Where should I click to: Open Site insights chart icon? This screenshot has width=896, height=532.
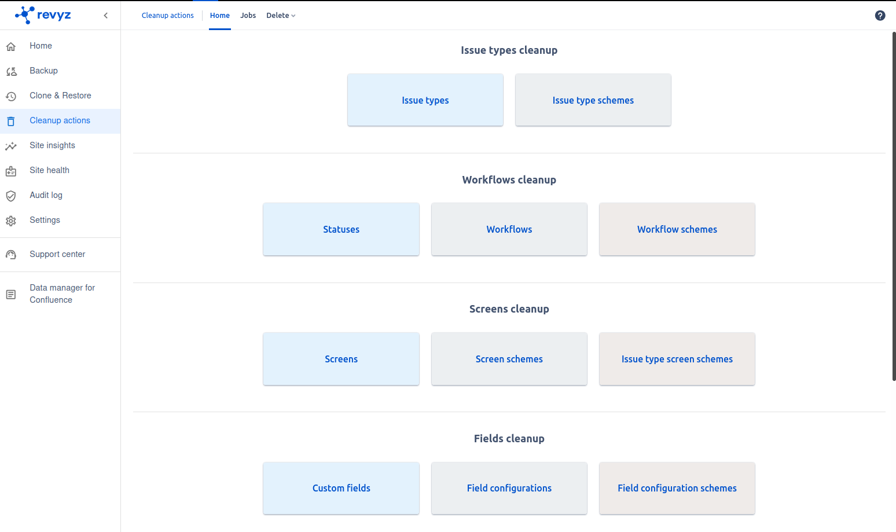(11, 146)
